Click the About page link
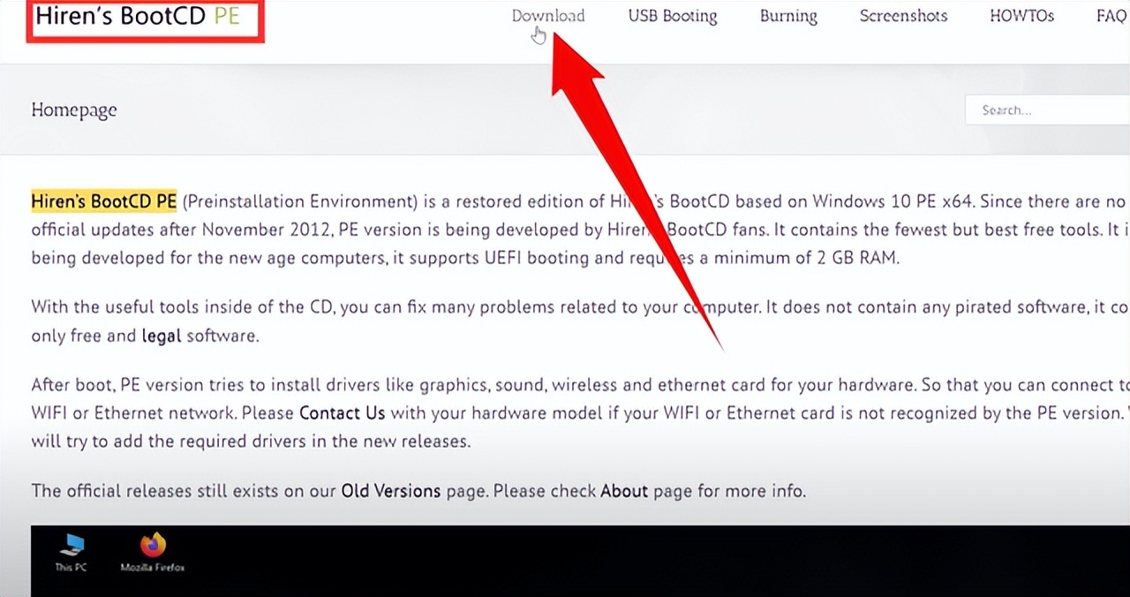The image size is (1130, 597). tap(624, 490)
